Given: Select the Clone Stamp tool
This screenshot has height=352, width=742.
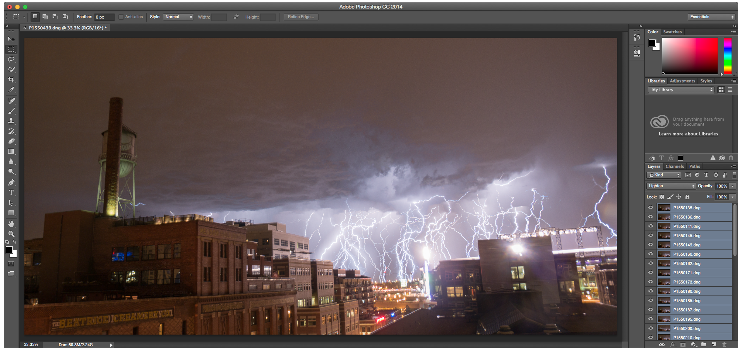Looking at the screenshot, I should pyautogui.click(x=11, y=121).
